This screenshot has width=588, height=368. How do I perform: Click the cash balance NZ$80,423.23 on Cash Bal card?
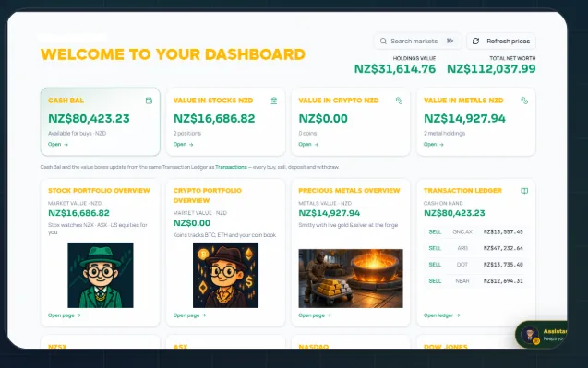coord(89,118)
